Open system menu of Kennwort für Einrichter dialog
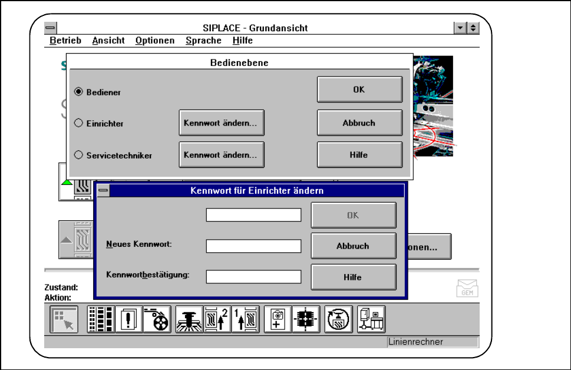This screenshot has width=571, height=370. [x=104, y=190]
